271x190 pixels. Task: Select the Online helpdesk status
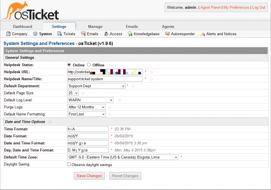(x=69, y=65)
